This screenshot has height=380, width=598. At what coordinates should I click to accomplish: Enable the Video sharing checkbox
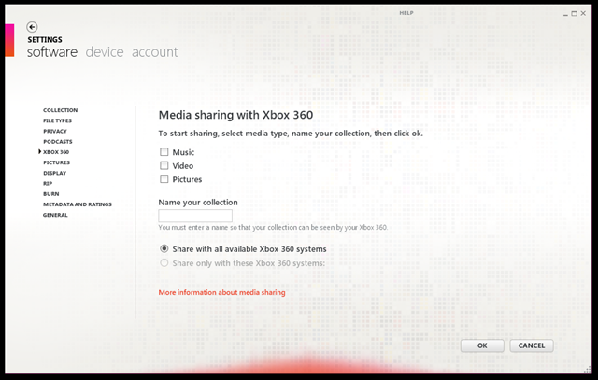[164, 165]
